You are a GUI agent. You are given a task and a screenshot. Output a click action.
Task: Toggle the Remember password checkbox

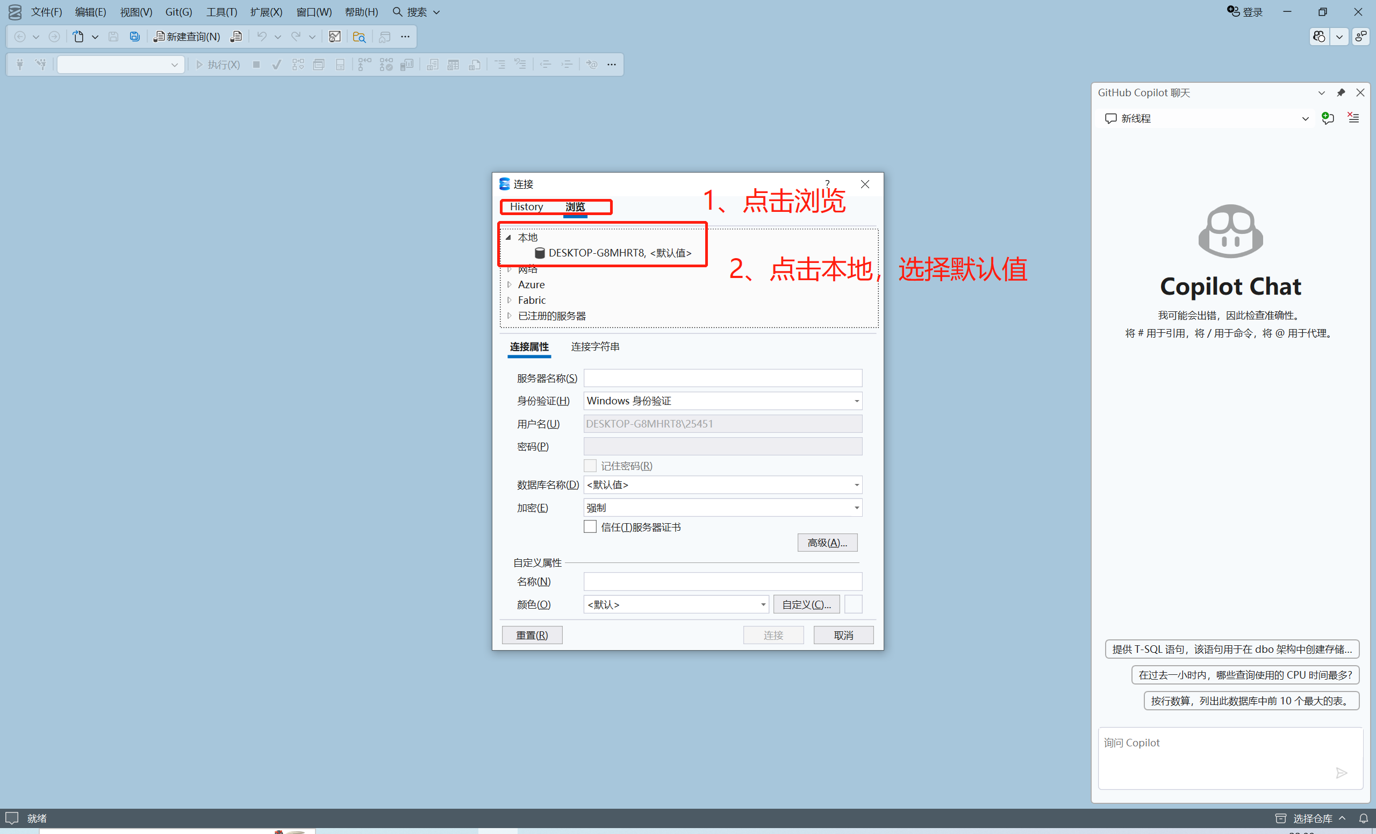(590, 465)
